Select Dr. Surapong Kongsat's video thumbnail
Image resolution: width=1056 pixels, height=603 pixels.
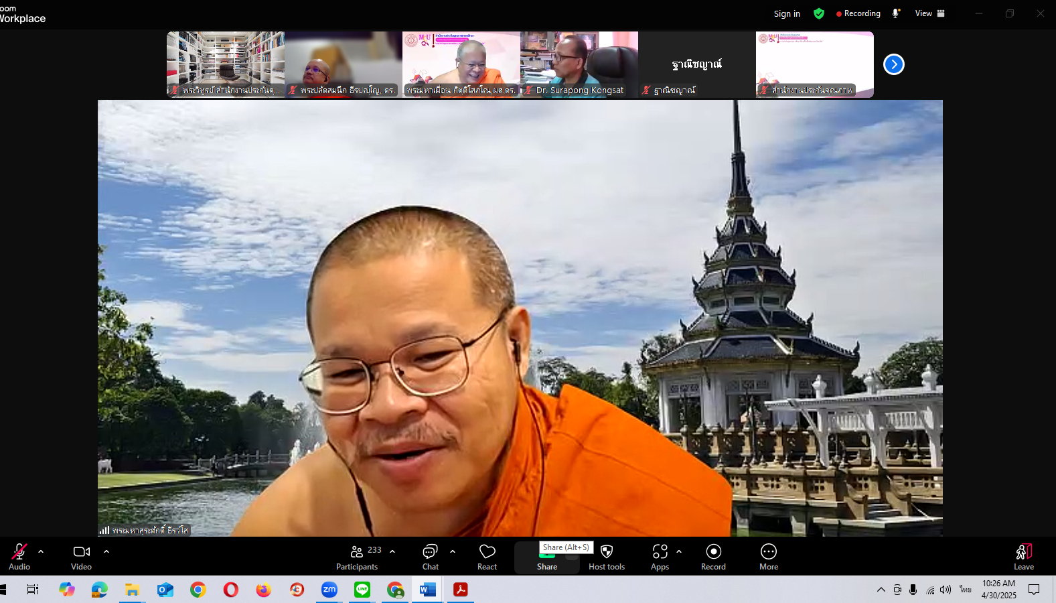(579, 64)
